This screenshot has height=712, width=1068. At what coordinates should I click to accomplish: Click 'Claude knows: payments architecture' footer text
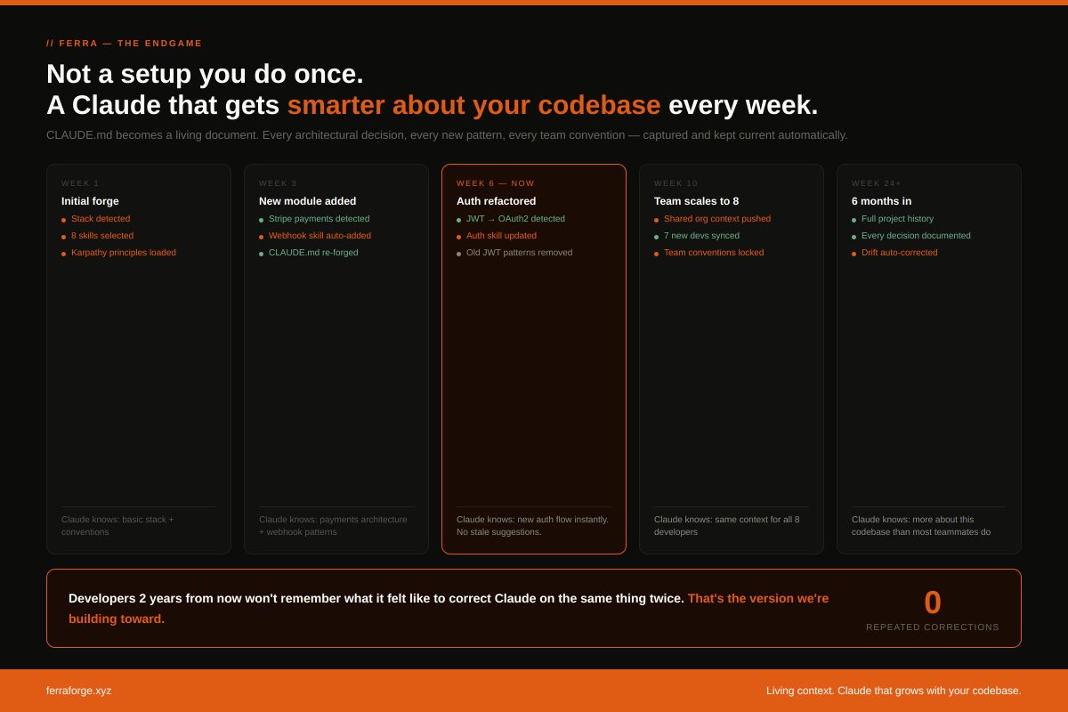click(333, 525)
